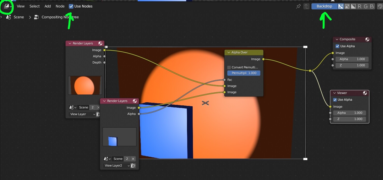The height and width of the screenshot is (180, 383).
Task: Toggle the Use Nodes checkbox
Action: 71,6
